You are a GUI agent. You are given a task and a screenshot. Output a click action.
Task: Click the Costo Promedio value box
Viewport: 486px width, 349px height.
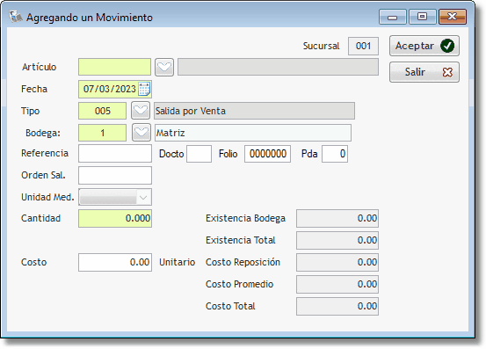click(337, 284)
